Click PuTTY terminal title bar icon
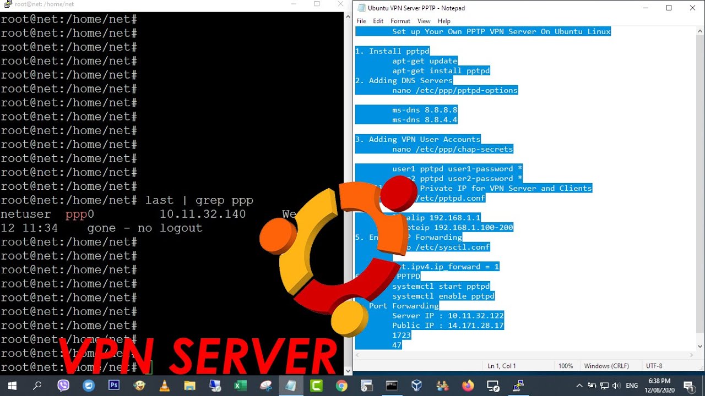705x396 pixels. 8,4
